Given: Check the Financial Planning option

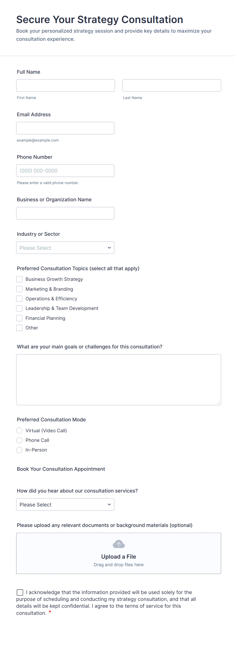Looking at the screenshot, I should (19, 318).
